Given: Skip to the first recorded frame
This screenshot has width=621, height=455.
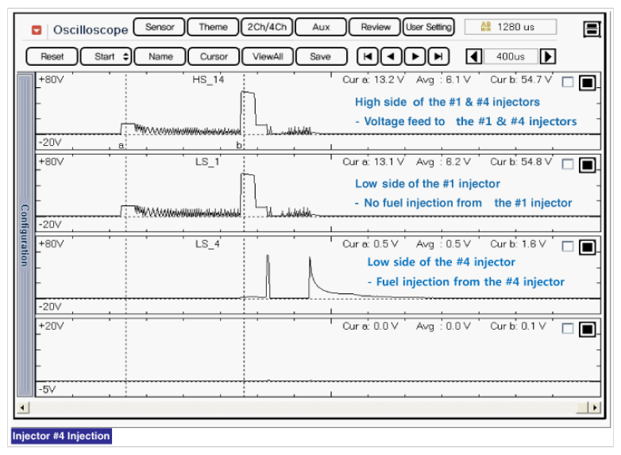Looking at the screenshot, I should pos(367,57).
